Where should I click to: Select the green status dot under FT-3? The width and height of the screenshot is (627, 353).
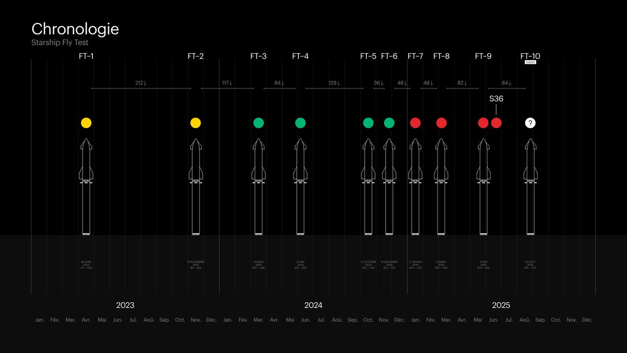pyautogui.click(x=259, y=123)
